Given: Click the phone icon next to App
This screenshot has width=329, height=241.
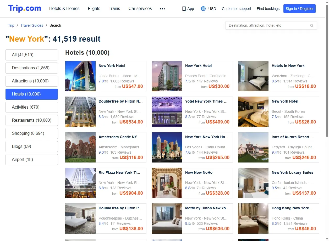Looking at the screenshot, I should 184,9.
